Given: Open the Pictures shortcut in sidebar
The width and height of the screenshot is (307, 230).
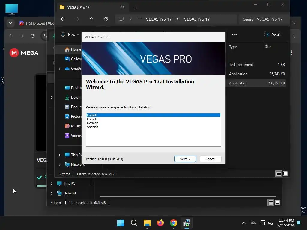Looking at the screenshot, I should pos(73,116).
